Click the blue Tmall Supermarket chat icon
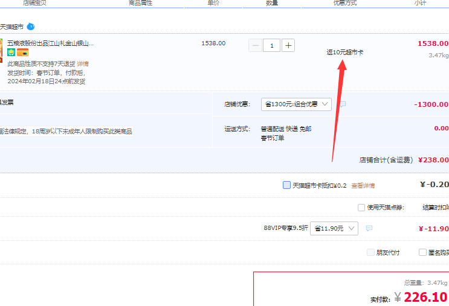449x306 pixels. [31, 27]
